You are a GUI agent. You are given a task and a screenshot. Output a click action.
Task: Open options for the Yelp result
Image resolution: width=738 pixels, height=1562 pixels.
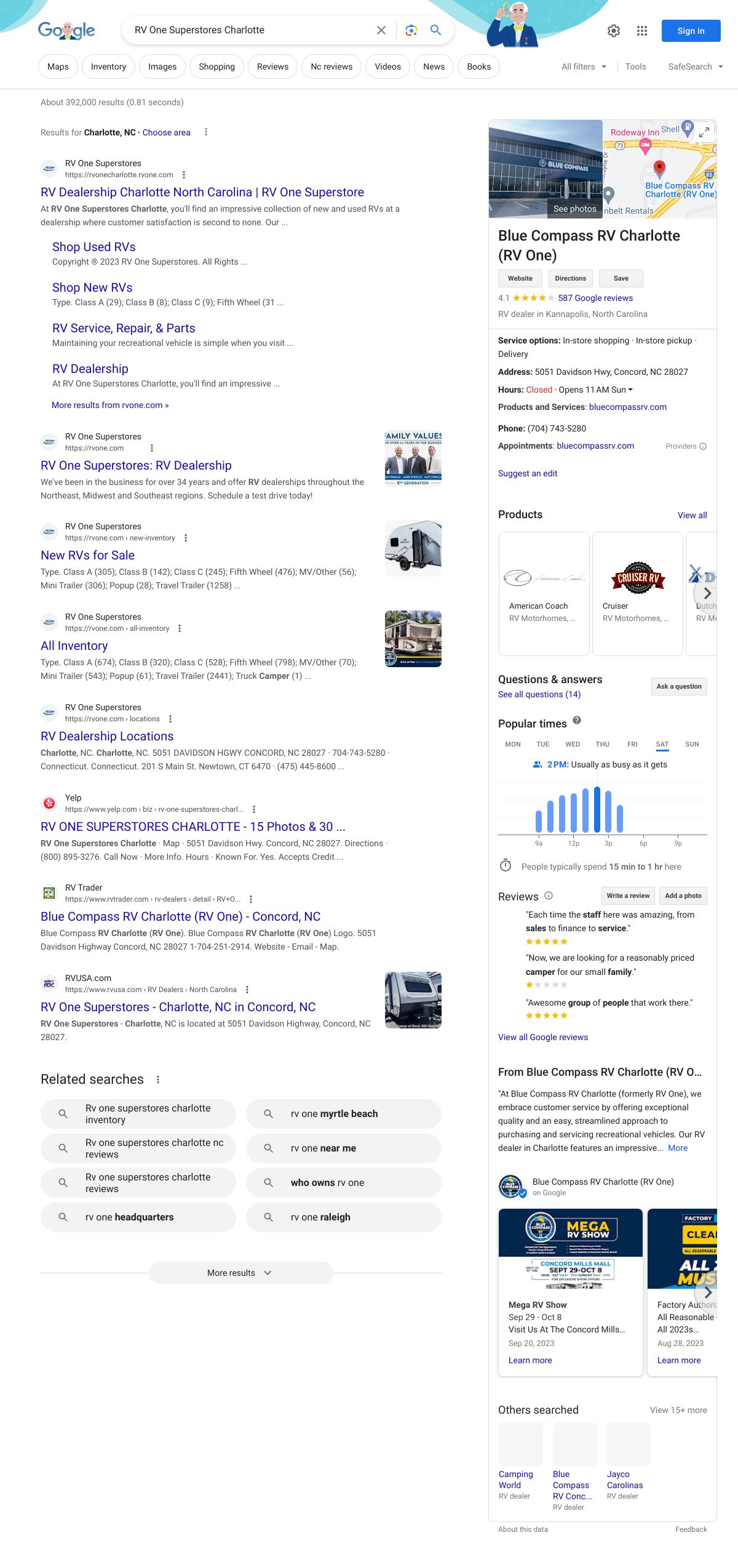click(x=254, y=809)
